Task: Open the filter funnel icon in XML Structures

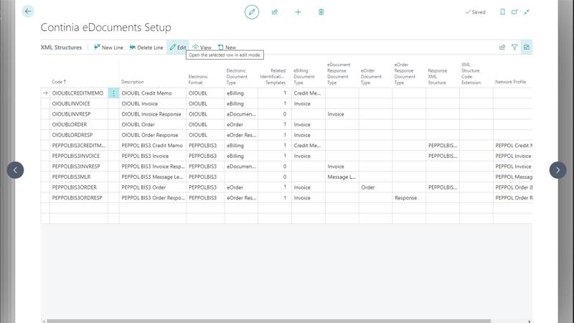Action: click(514, 47)
